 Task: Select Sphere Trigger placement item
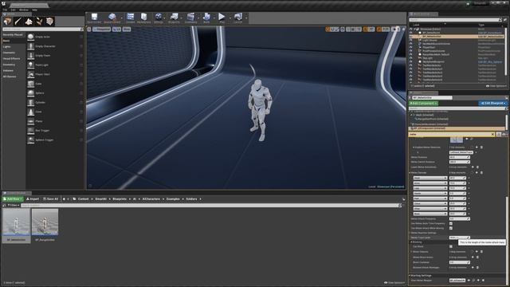pos(55,140)
